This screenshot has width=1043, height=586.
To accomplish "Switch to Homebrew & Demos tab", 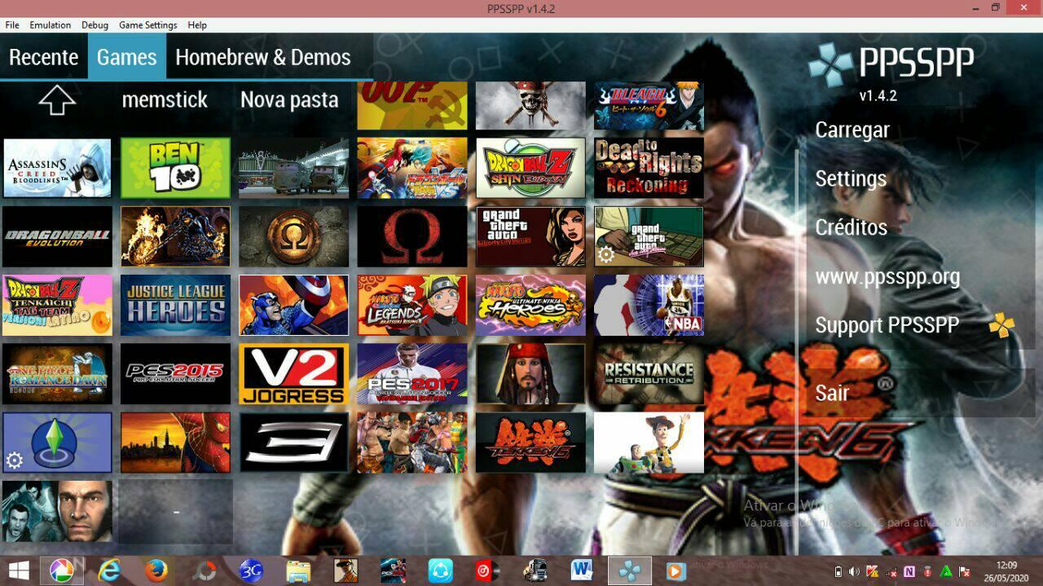I will [263, 57].
